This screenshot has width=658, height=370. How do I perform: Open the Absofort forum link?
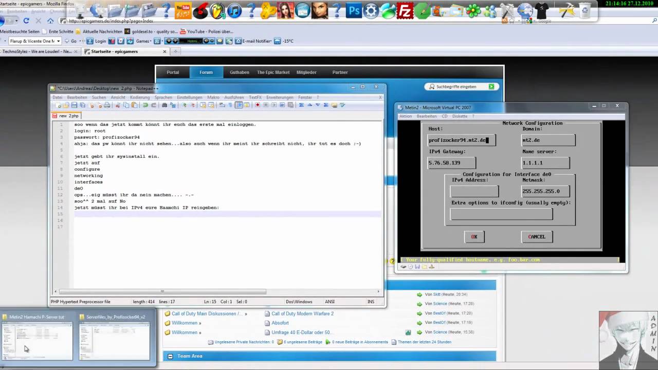click(280, 323)
